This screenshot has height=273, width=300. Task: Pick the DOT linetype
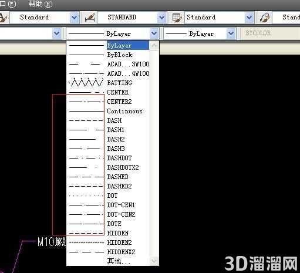108,196
